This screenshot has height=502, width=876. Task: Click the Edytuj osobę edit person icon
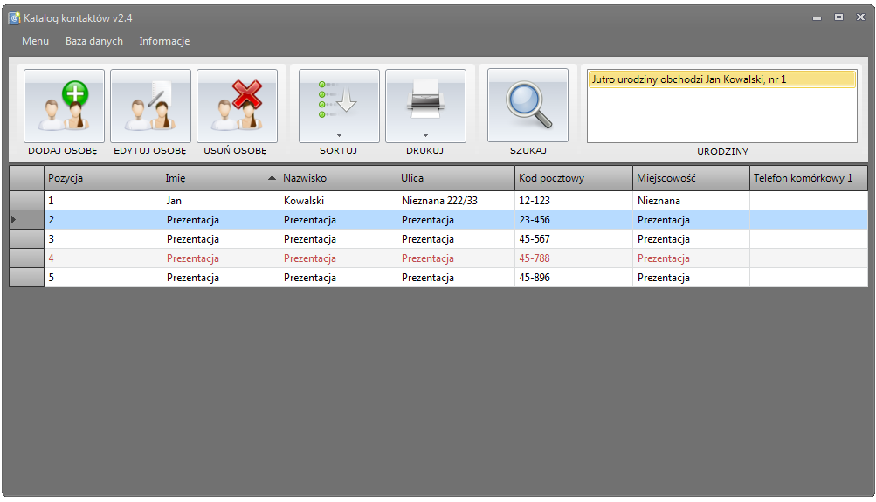click(x=150, y=107)
